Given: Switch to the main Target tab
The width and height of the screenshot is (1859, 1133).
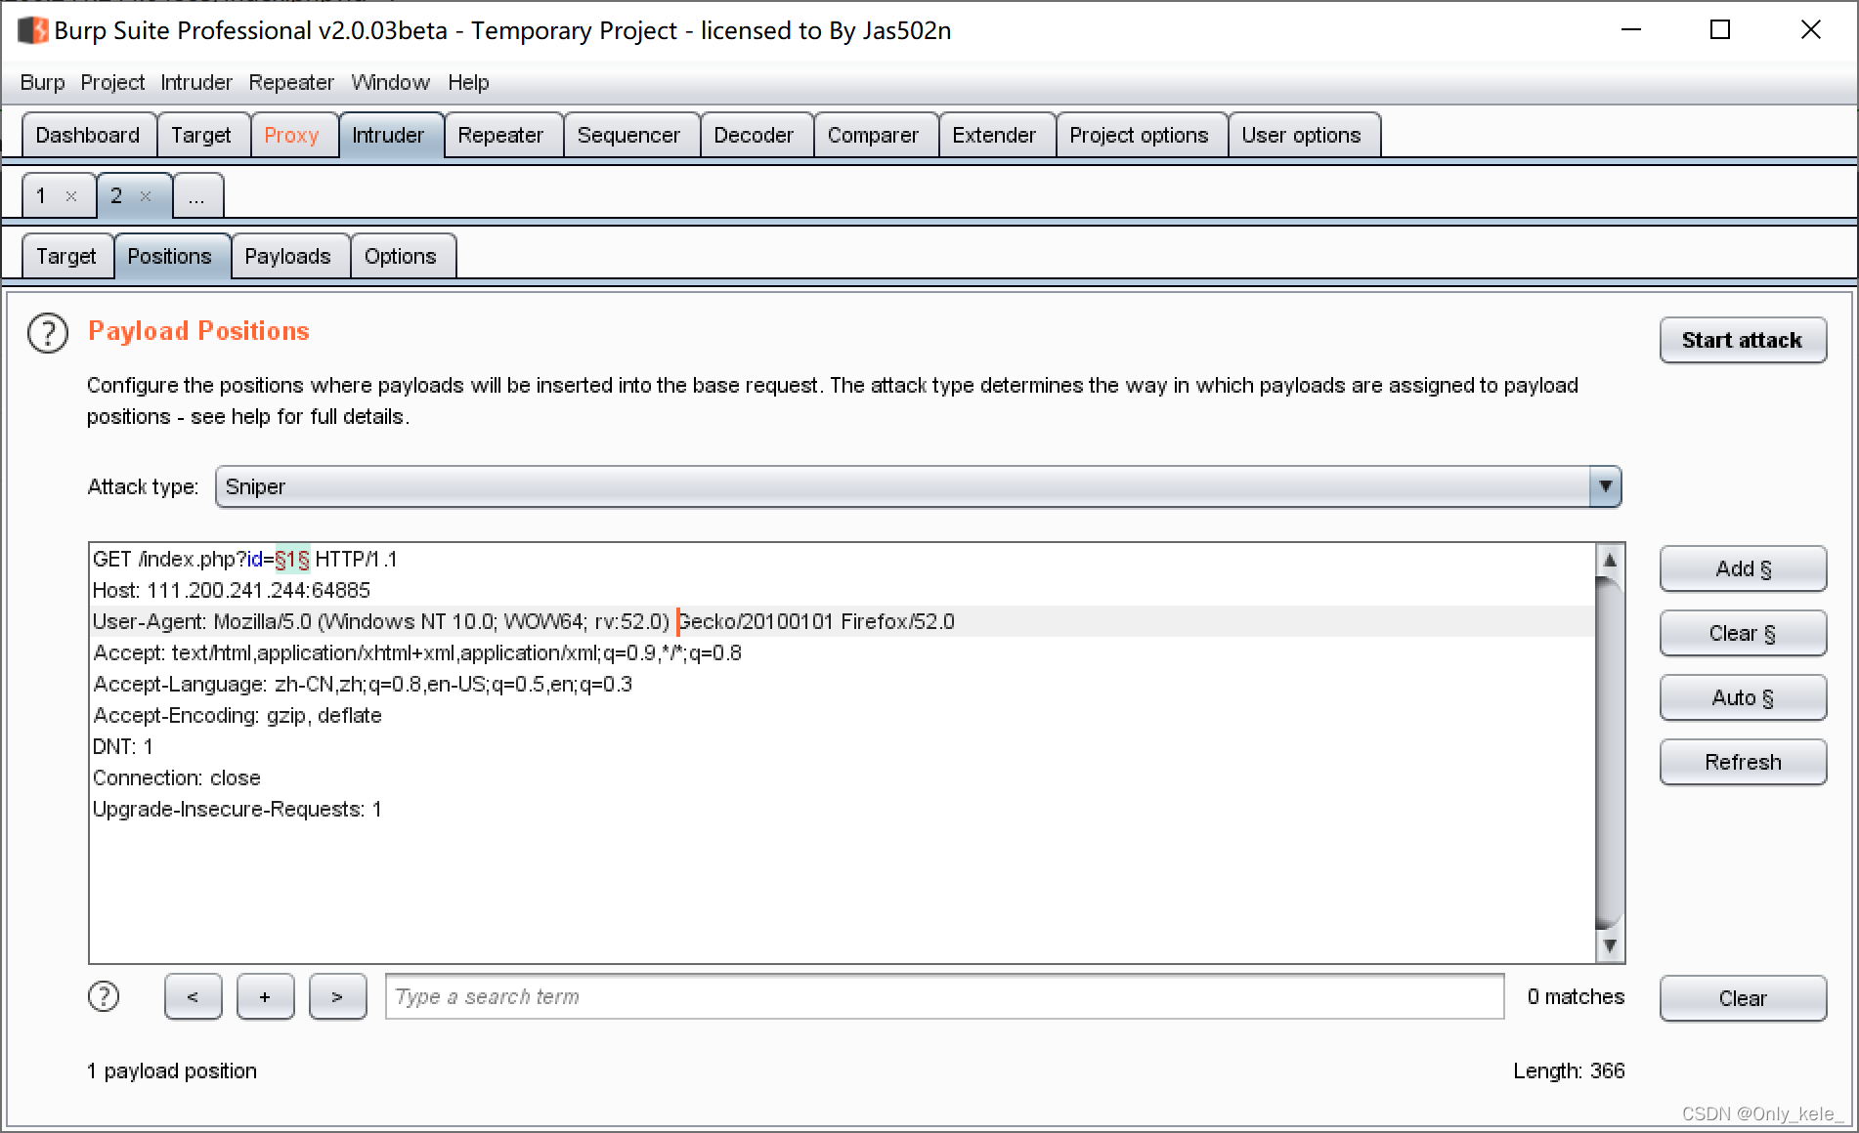Looking at the screenshot, I should click(x=201, y=135).
